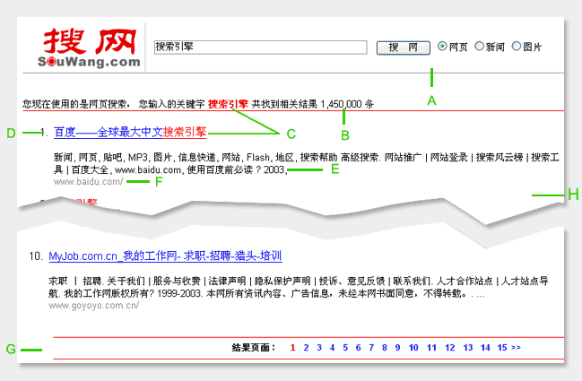Screen dimensions: 582x381
Task: Jump to results page 15
Action: click(502, 348)
